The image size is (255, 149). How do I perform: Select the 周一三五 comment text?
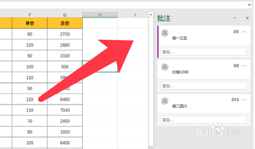[x=179, y=38]
